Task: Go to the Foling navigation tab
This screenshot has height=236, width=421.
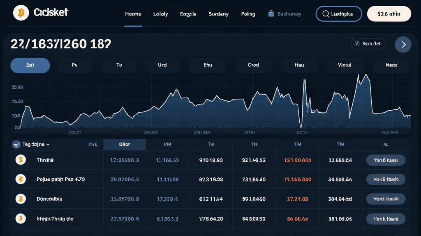Action: (x=248, y=14)
